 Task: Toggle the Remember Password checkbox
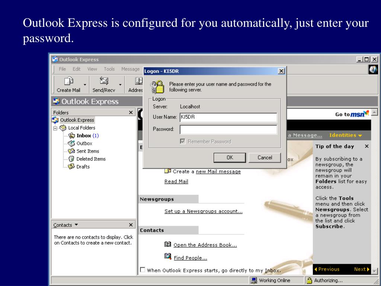[183, 141]
